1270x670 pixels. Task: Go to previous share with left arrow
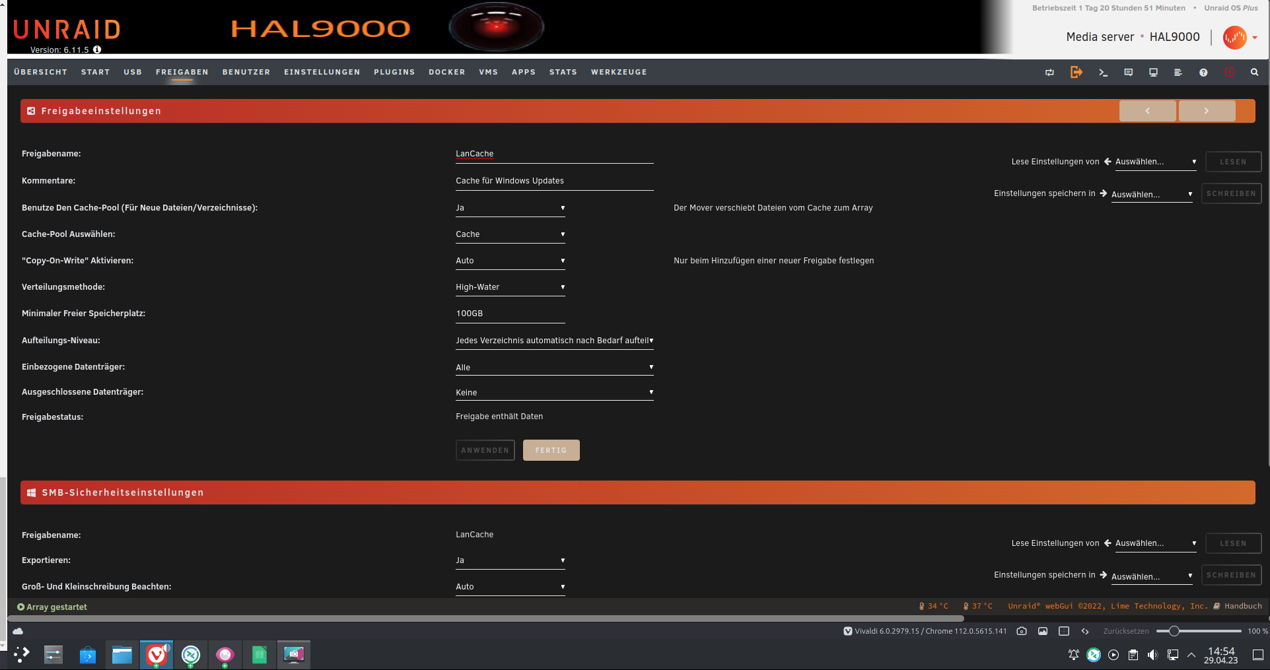click(1148, 111)
